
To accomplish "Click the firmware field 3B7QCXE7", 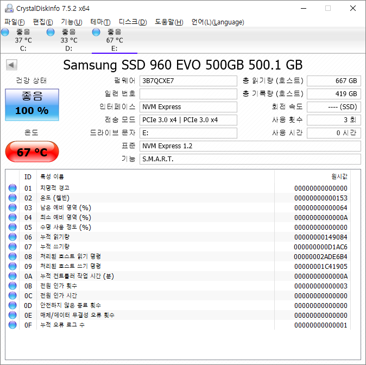I will point(188,81).
